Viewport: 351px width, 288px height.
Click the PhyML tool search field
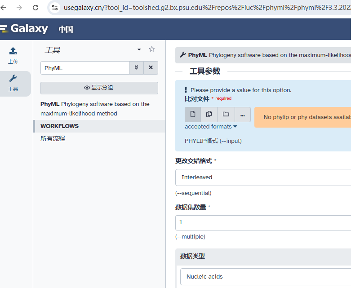(85, 68)
